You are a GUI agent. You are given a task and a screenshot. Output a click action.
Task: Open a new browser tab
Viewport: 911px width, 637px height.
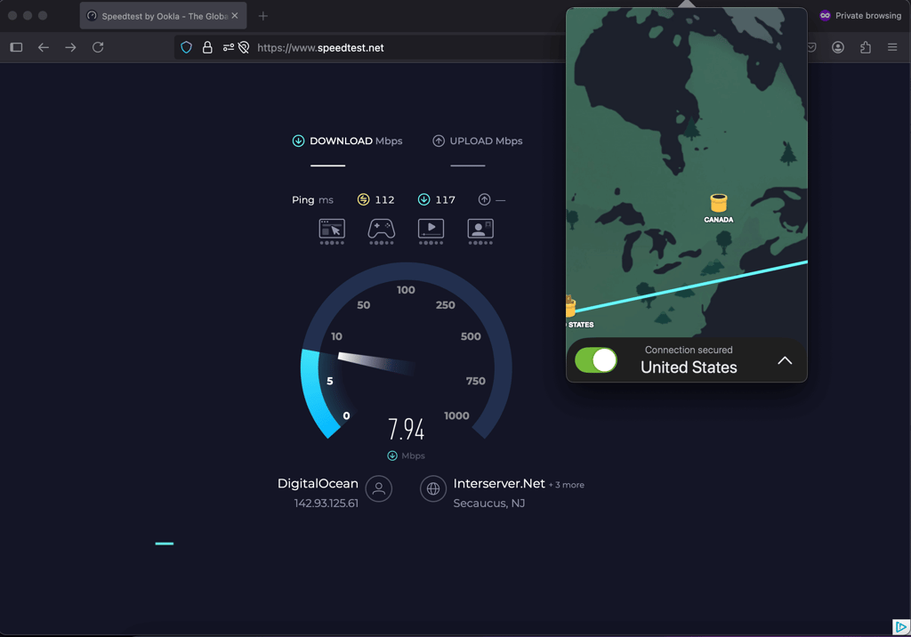tap(263, 16)
